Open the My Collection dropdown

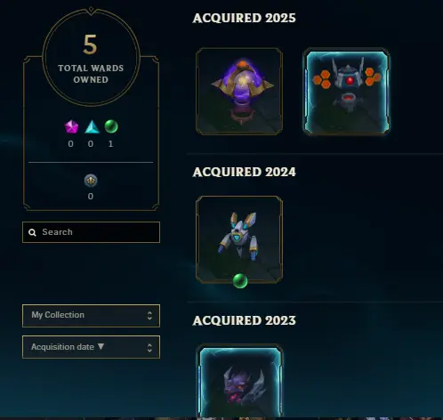[x=91, y=316]
